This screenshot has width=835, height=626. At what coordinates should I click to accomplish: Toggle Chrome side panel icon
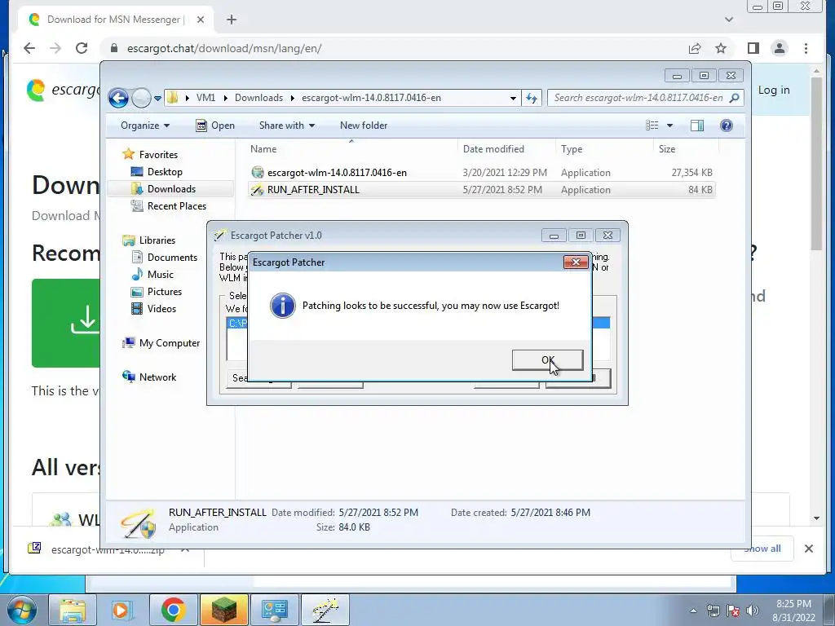point(753,48)
